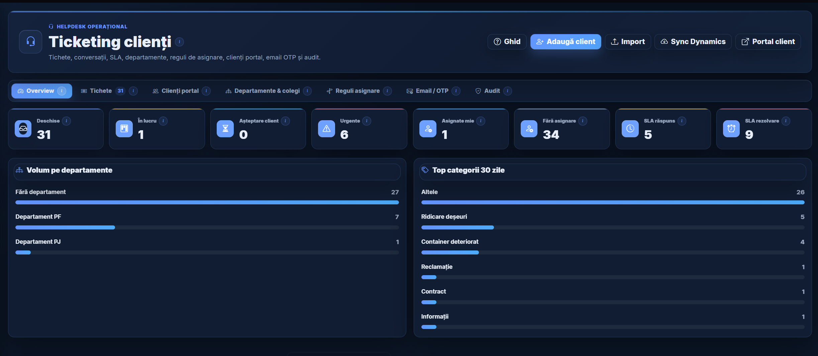Click info icon on Urgente card

pyautogui.click(x=367, y=121)
